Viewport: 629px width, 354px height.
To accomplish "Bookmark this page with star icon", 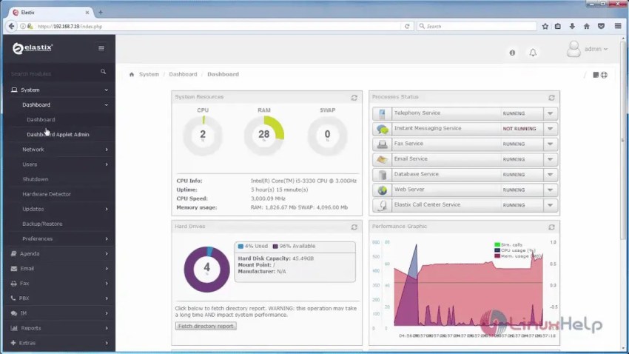I will (x=545, y=26).
